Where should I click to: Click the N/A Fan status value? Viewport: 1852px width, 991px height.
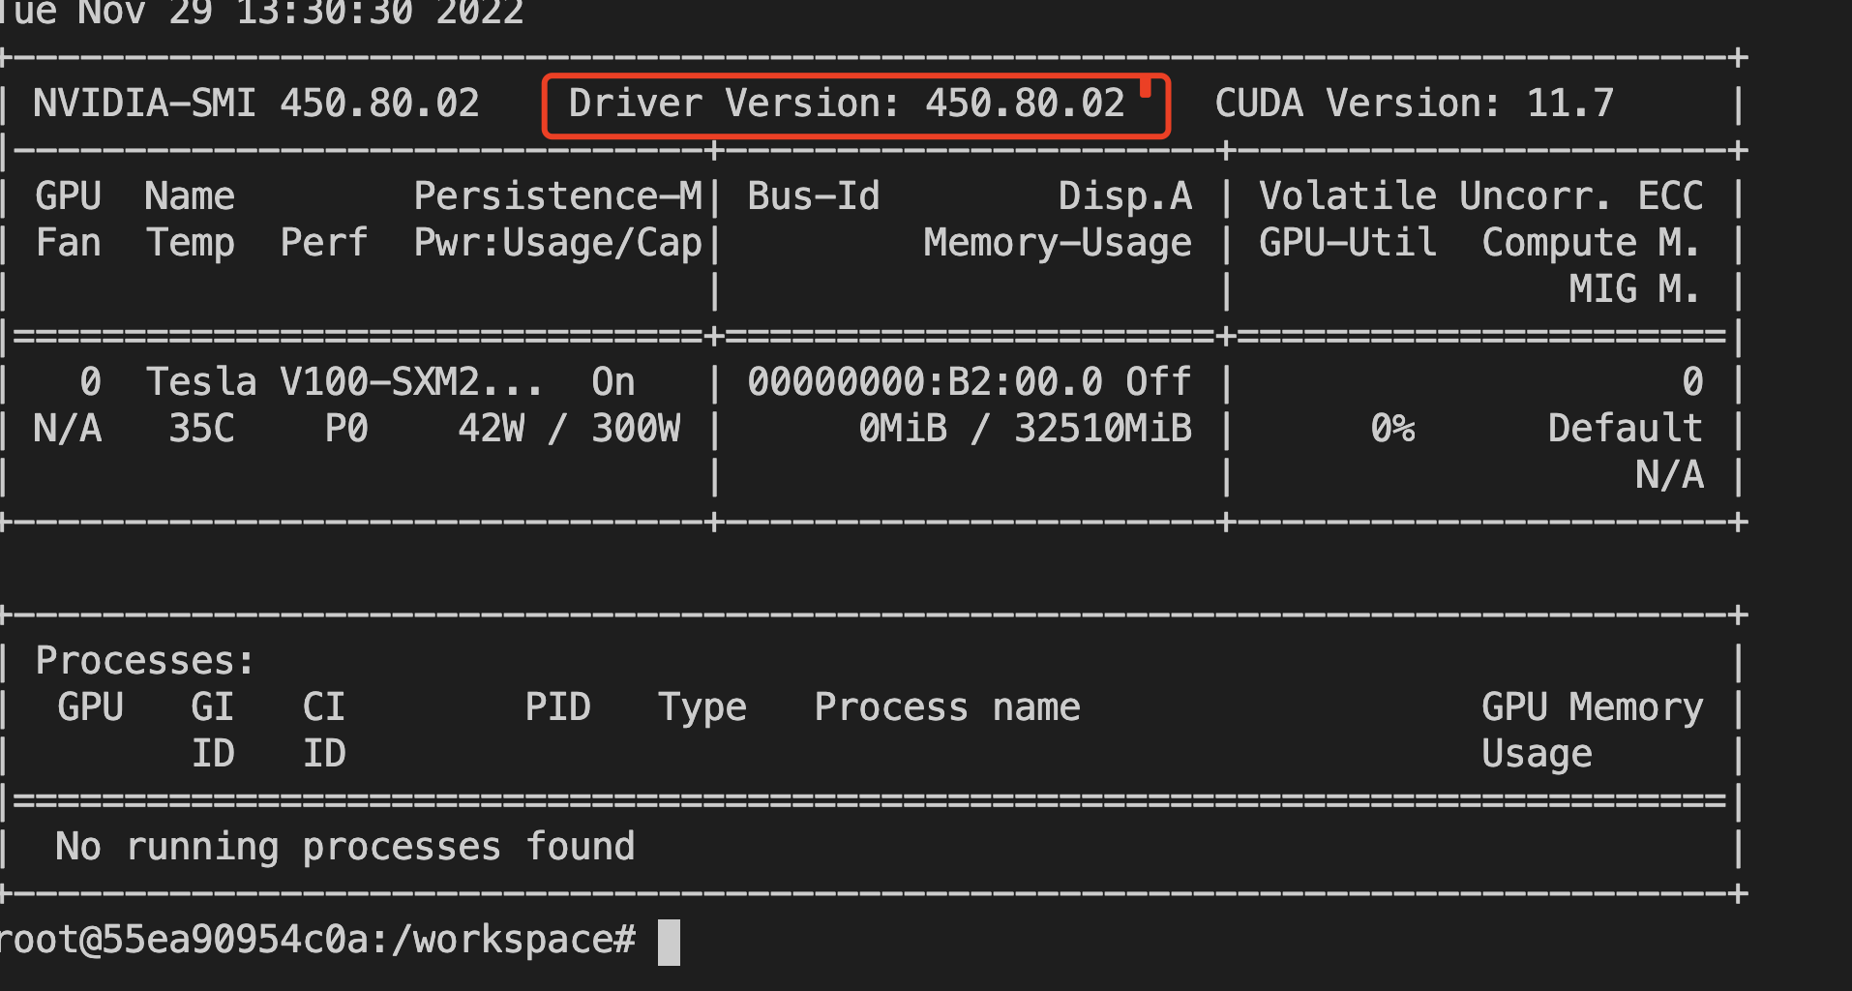(68, 427)
